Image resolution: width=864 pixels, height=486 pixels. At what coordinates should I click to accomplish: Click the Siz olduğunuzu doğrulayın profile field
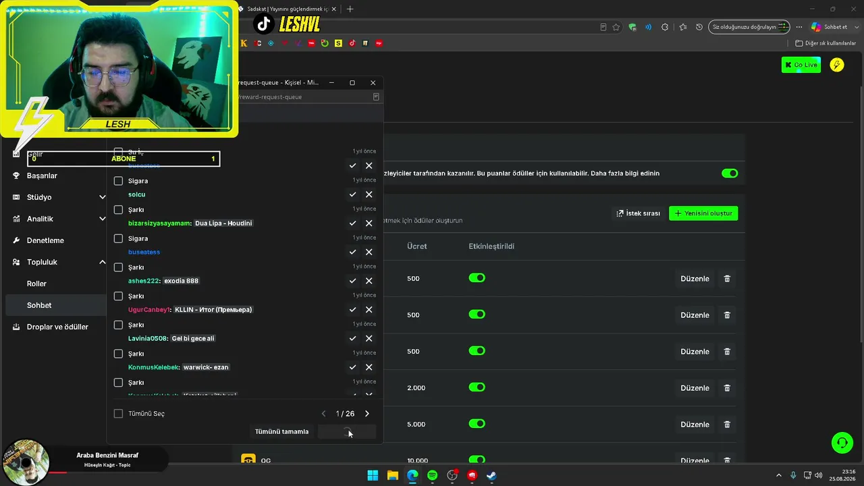749,27
